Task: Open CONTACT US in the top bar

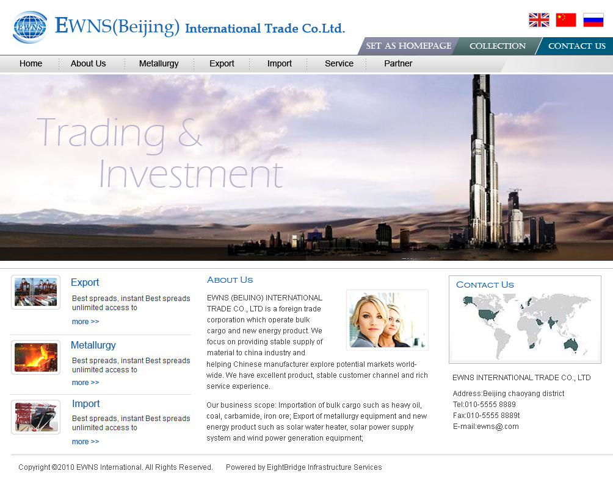Action: pos(576,46)
